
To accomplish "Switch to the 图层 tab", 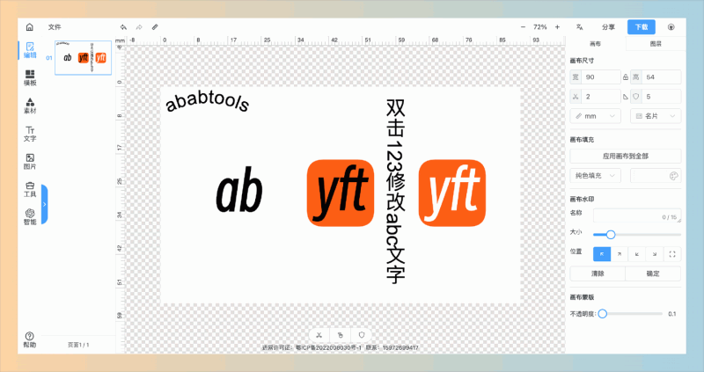I will tap(656, 44).
